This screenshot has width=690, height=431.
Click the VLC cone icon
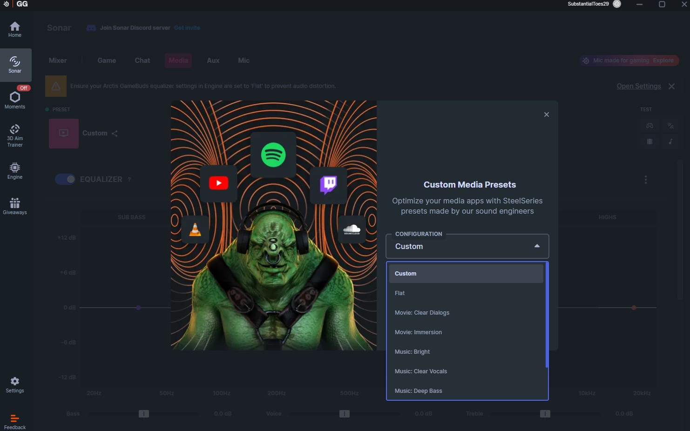click(195, 229)
